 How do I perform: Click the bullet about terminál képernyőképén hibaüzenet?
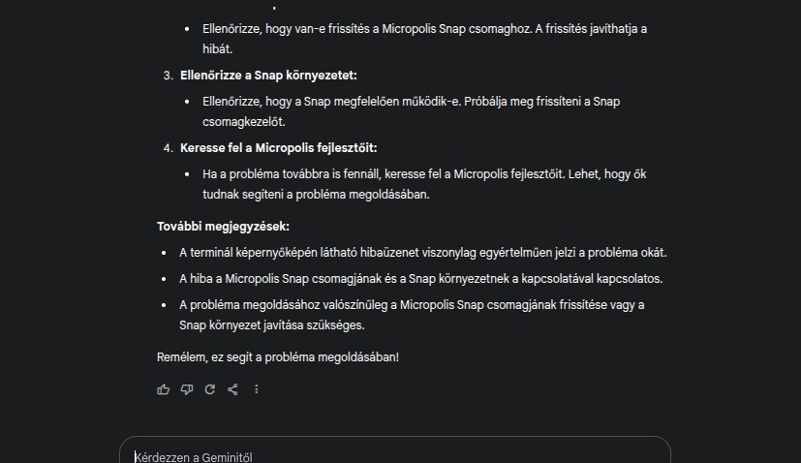(x=422, y=253)
